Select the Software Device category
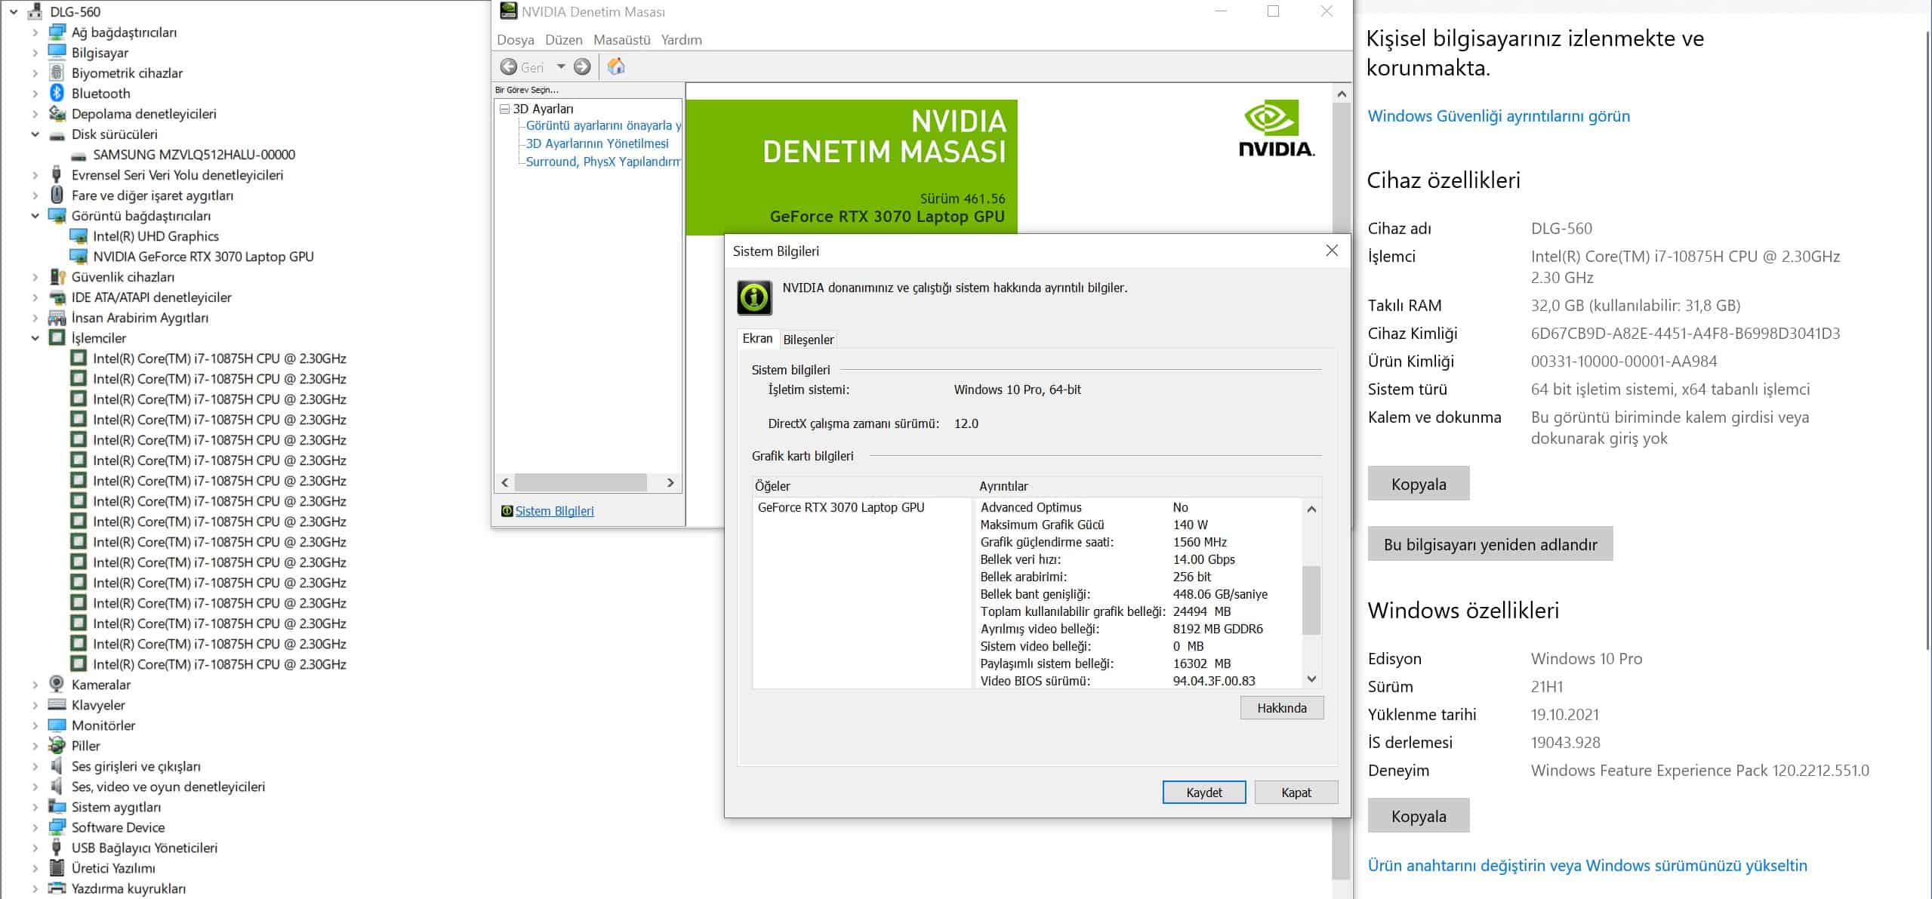The width and height of the screenshot is (1932, 899). click(x=118, y=827)
